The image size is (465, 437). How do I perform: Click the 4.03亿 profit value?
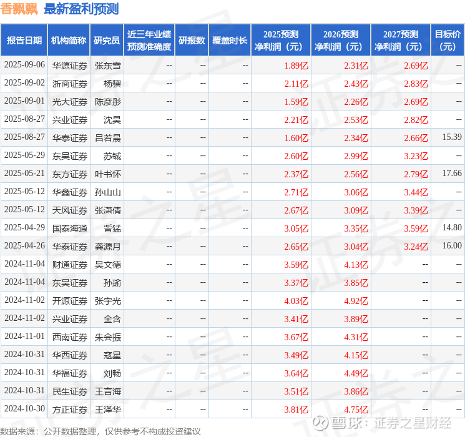click(296, 301)
